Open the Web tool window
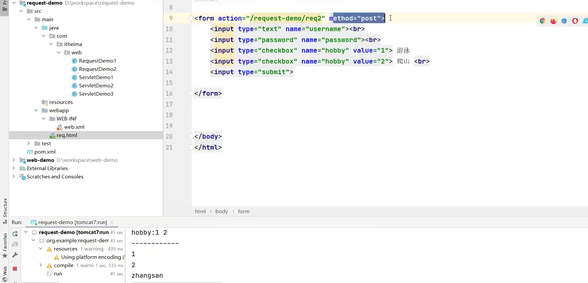The height and width of the screenshot is (283, 588). coord(5,274)
